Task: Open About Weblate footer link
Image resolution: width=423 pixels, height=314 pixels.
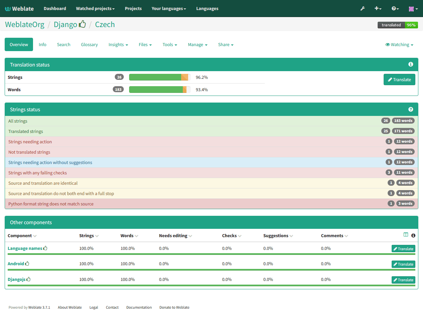Action: (70, 307)
